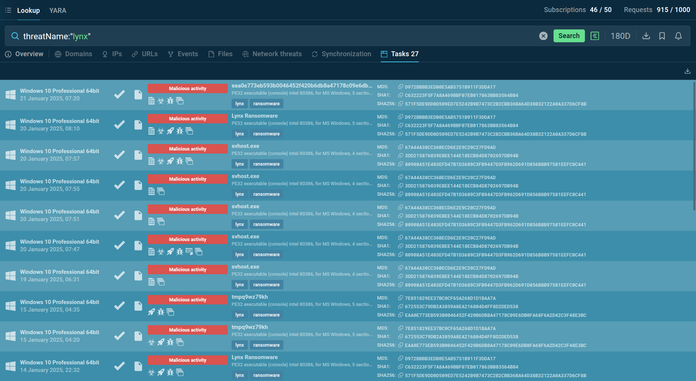Click the download icon in search bar
This screenshot has width=696, height=381.
pos(646,36)
